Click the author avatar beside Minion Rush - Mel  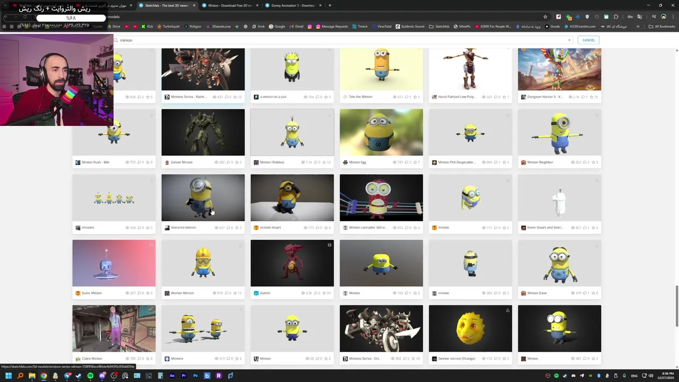coord(78,162)
